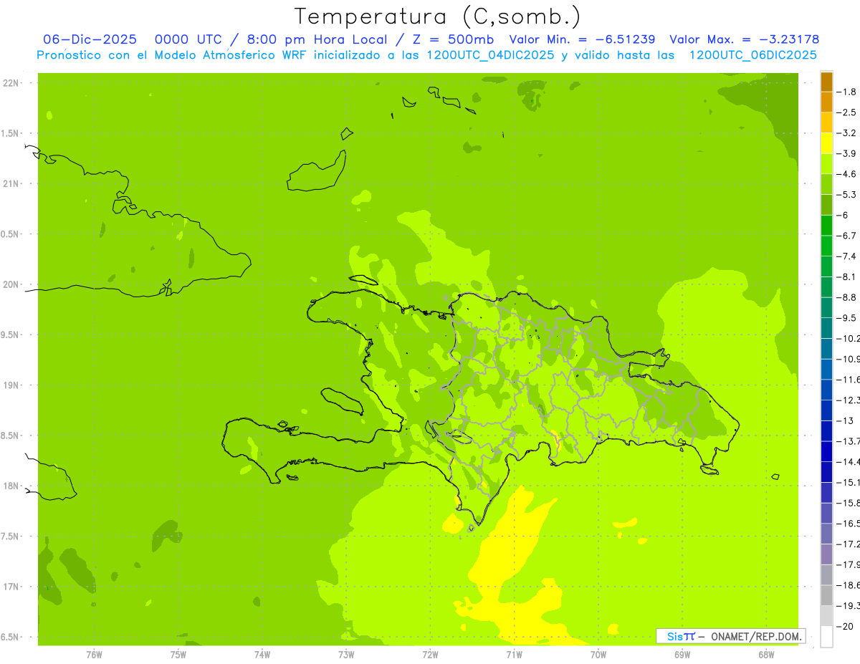Screen dimensions: 860x664
Task: Click the "-13" color scale label
Action: [x=844, y=421]
